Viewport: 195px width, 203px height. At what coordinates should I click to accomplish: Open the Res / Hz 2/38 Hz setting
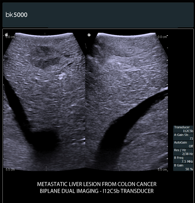tap(183, 152)
